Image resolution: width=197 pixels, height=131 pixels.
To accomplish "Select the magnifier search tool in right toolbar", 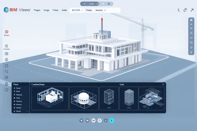I will pos(191,33).
